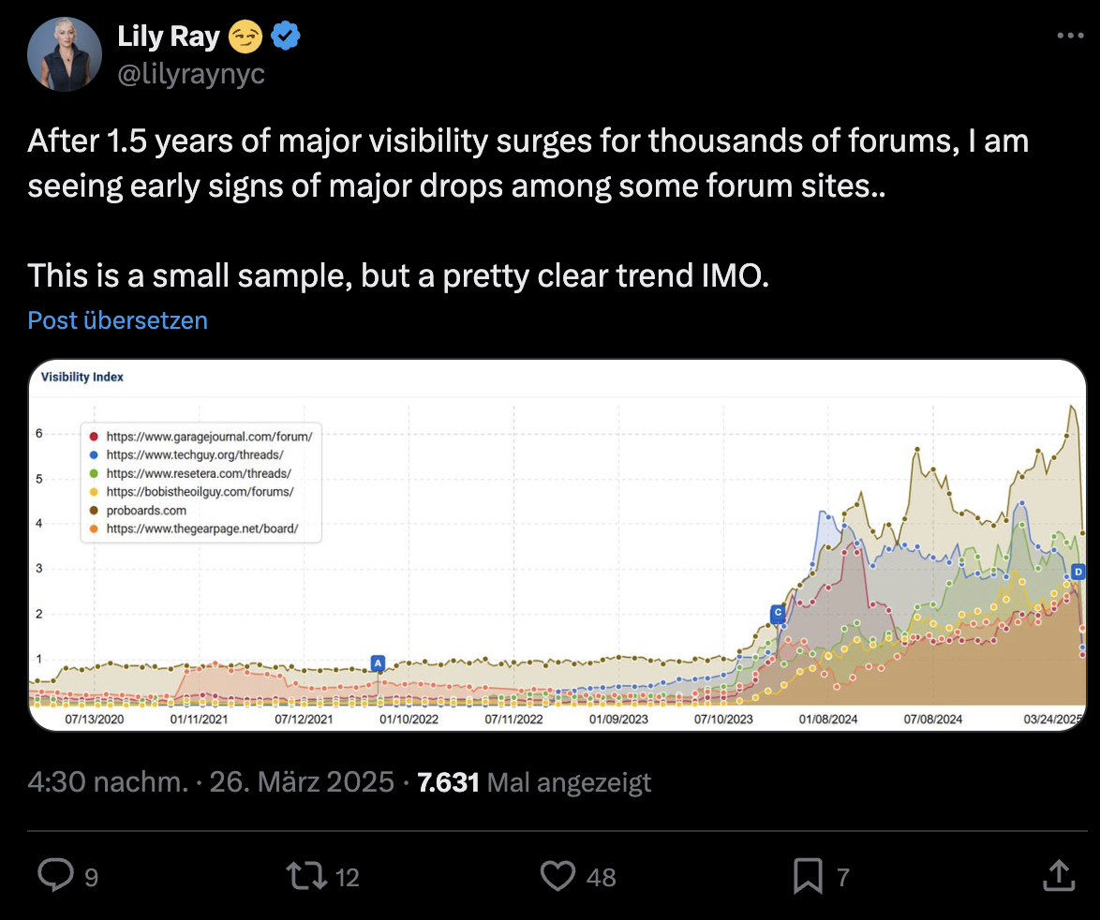Click the smirking emoji in the display name
Viewport: 1100px width, 920px height.
point(241,36)
